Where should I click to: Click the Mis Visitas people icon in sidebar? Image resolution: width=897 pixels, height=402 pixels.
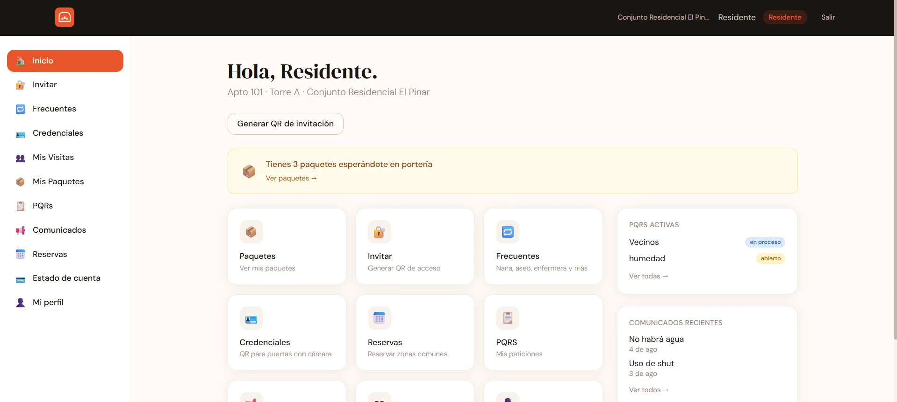click(x=21, y=158)
